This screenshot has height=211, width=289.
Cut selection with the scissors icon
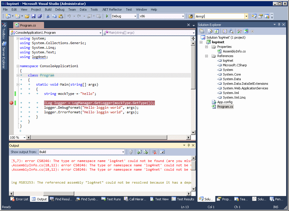48,16
